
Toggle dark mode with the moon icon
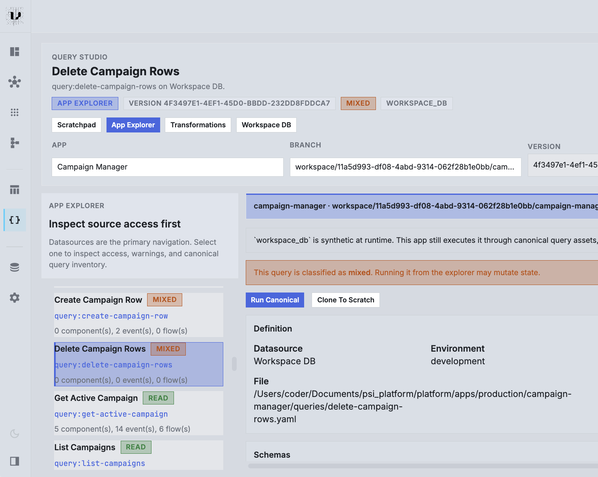[x=15, y=434]
